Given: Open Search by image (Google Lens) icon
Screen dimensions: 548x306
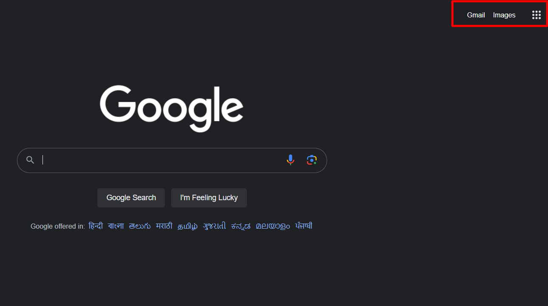Looking at the screenshot, I should tap(312, 160).
